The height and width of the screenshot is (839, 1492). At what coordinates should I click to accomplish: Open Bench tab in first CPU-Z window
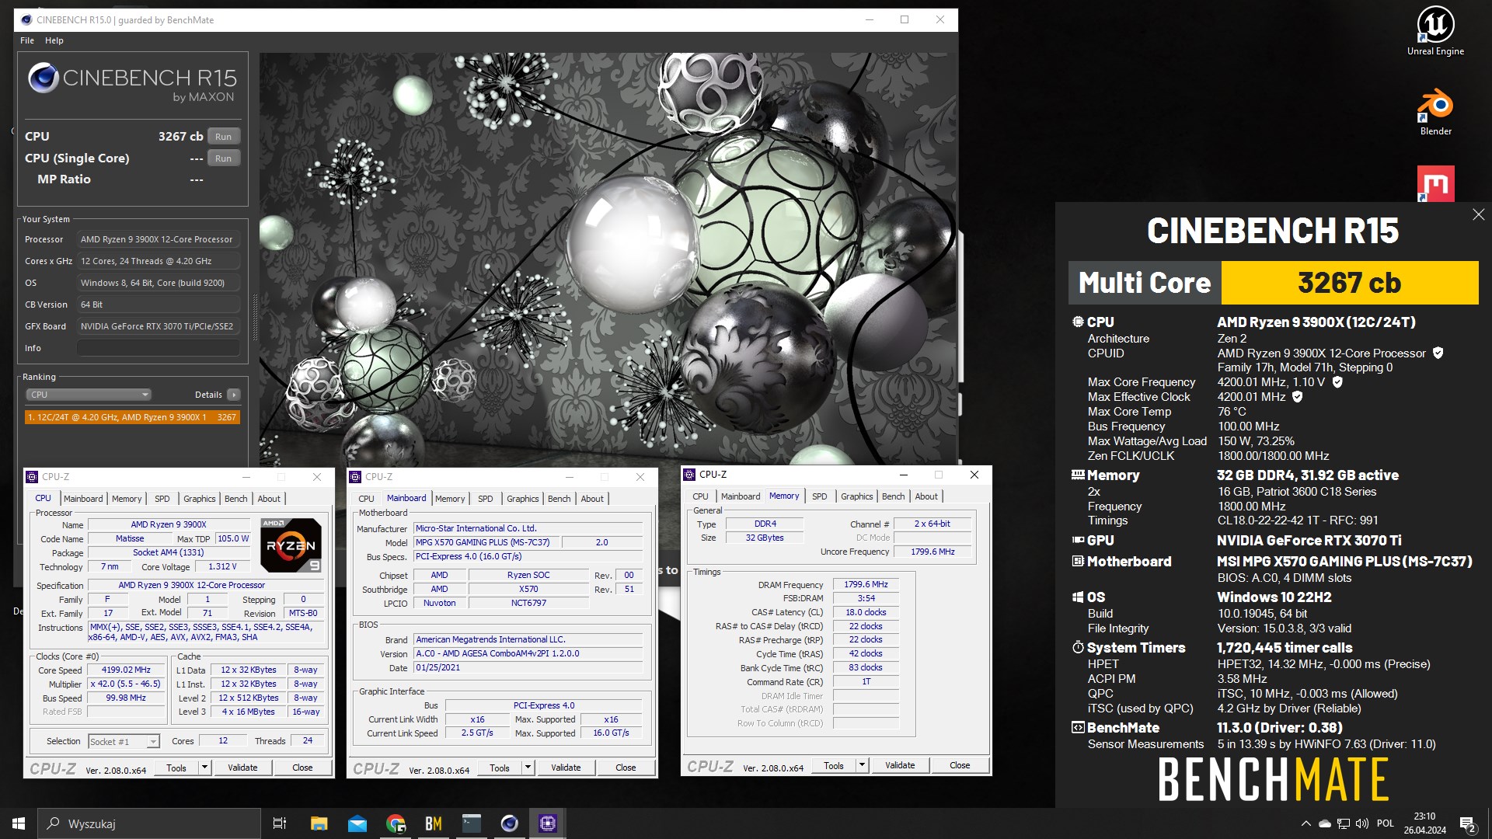tap(236, 499)
